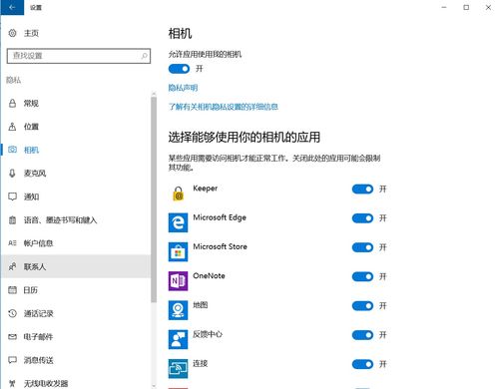The width and height of the screenshot is (499, 389).
Task: Select the 联系人 contacts icon
Action: (x=12, y=266)
